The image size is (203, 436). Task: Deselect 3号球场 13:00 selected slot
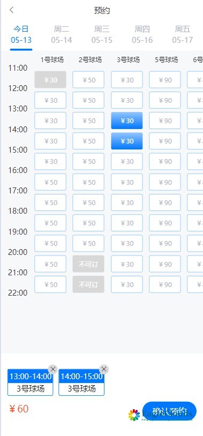coord(127,121)
